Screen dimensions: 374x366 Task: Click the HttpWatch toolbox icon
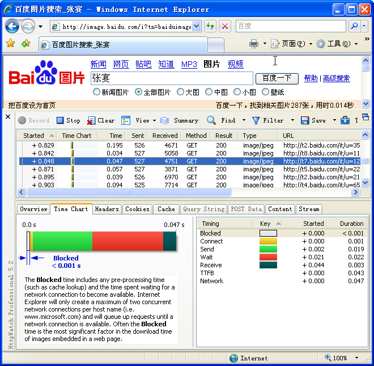[x=345, y=120]
